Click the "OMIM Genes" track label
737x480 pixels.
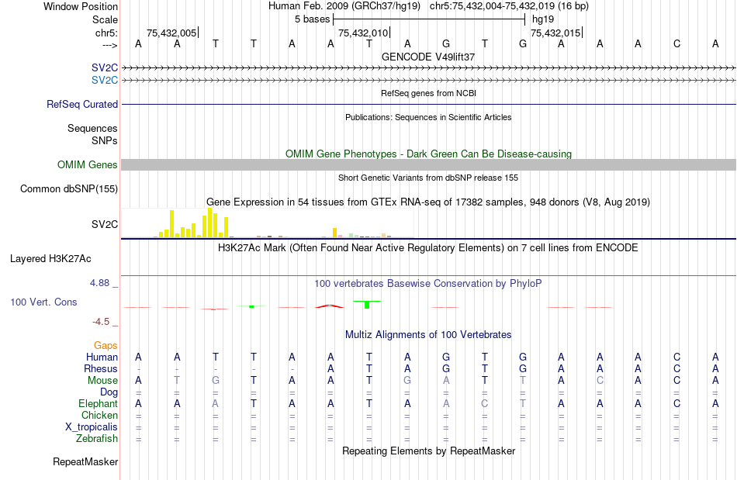(88, 165)
